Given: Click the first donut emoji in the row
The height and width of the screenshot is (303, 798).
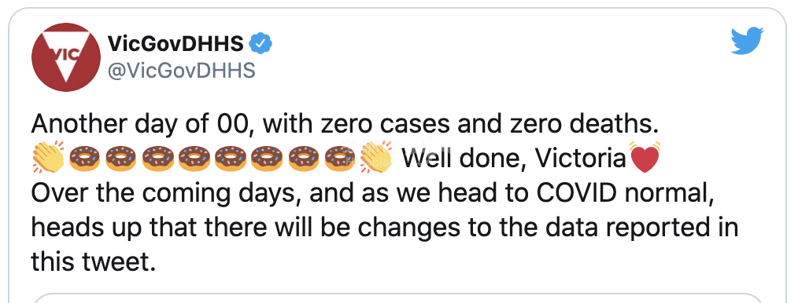Looking at the screenshot, I should point(84,159).
